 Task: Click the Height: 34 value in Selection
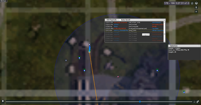(172, 52)
